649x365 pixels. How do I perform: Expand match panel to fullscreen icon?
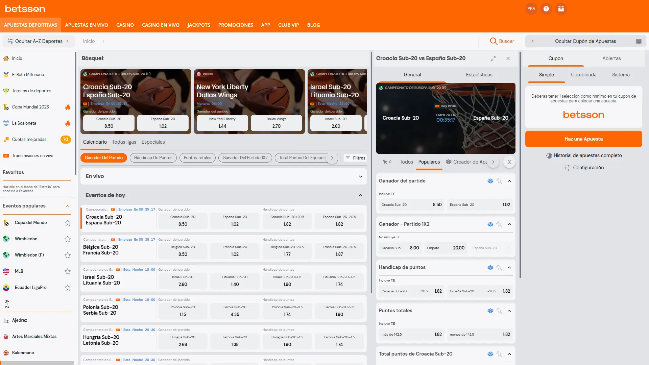click(x=493, y=58)
